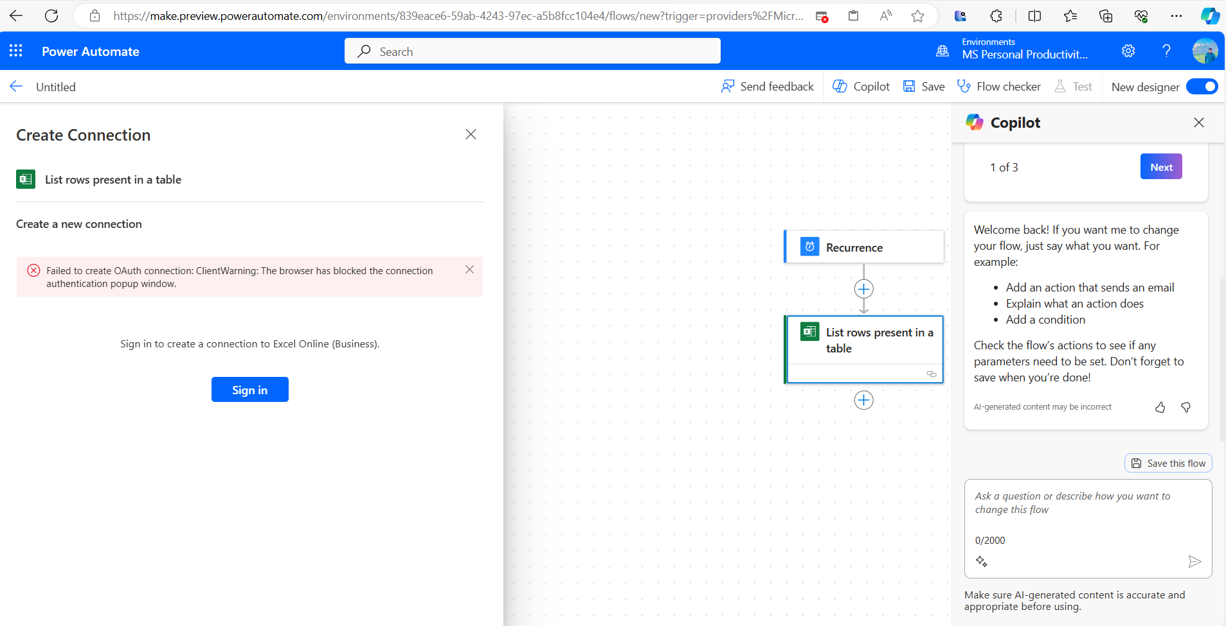Viewport: 1226px width, 626px height.
Task: Select the List rows present in a table card
Action: (864, 349)
